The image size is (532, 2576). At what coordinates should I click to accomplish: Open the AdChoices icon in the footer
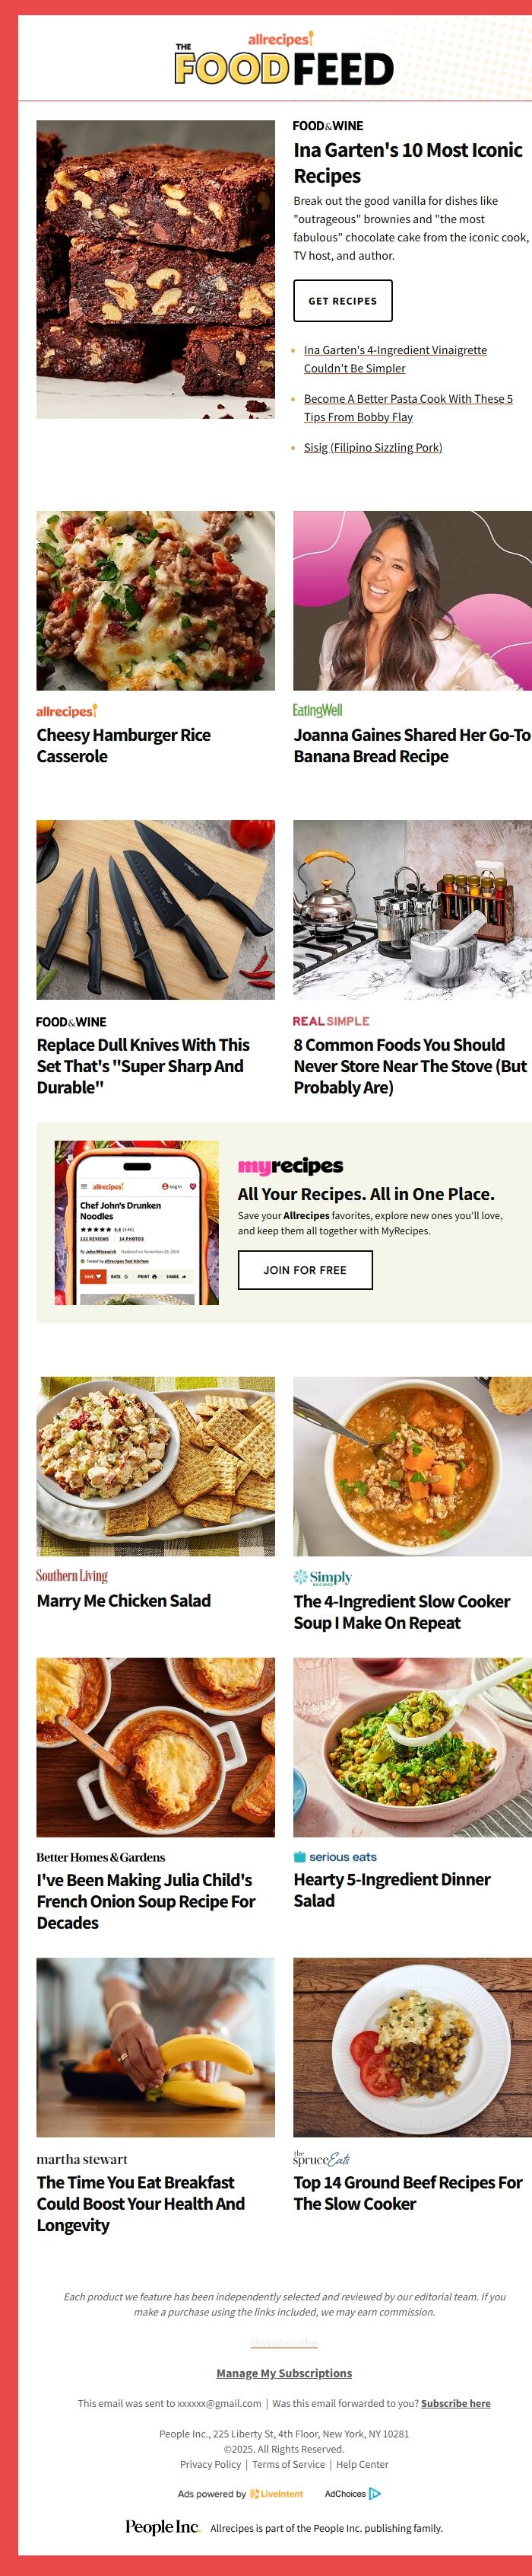coord(374,2493)
